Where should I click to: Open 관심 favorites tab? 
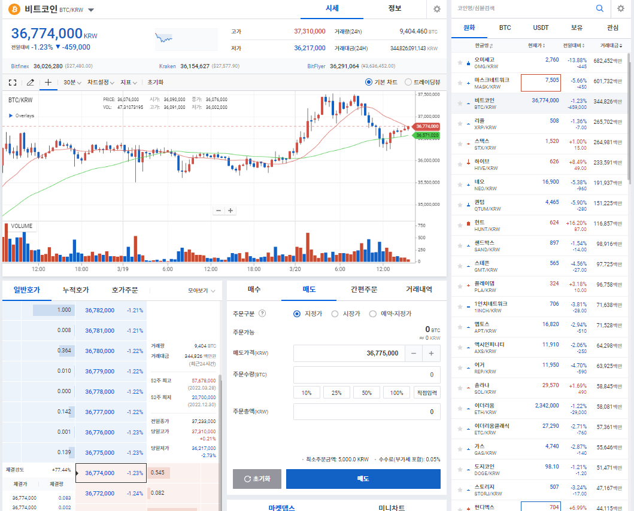(x=612, y=28)
